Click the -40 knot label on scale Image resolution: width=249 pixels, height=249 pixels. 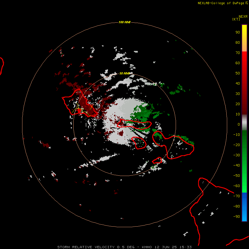coord(237,165)
